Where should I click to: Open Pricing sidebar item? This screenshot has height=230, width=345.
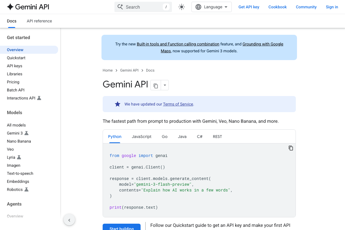point(13,82)
